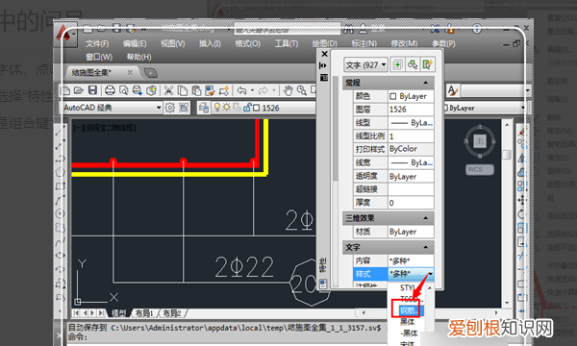Toggle layer on/off lightbulb icon
The width and height of the screenshot is (577, 346).
(217, 108)
